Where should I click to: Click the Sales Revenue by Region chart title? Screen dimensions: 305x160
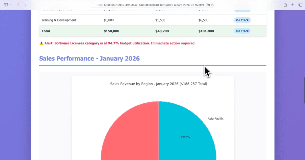point(159,84)
